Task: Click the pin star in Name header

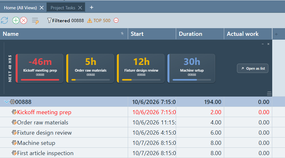Action: [122, 33]
